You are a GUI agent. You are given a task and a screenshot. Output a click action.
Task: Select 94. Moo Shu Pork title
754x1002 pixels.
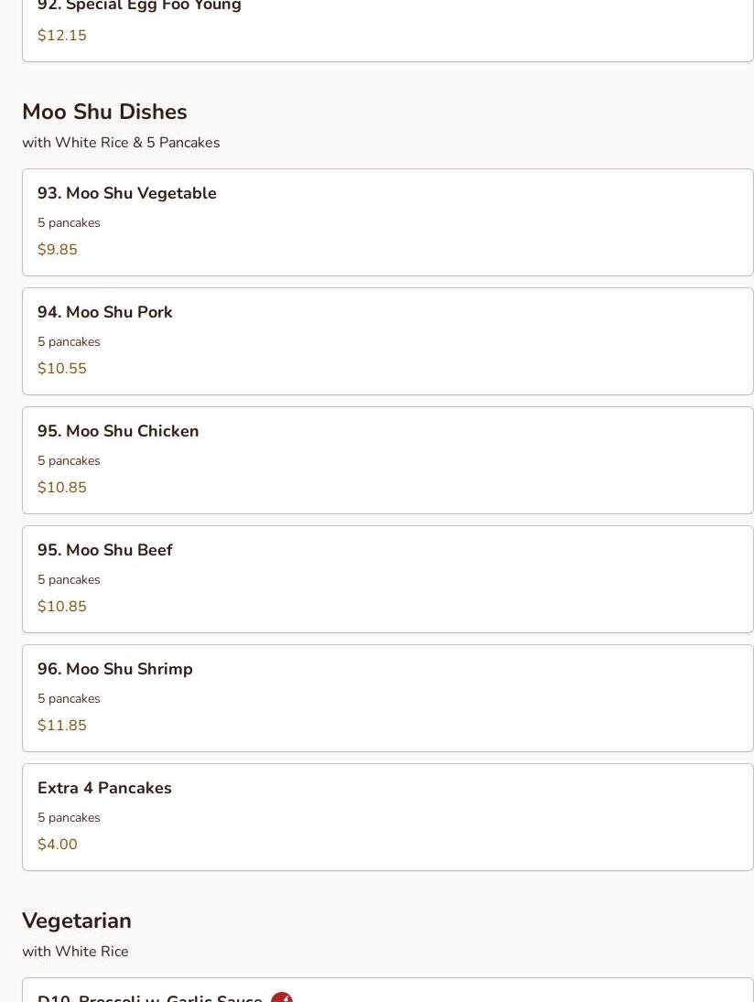[104, 312]
